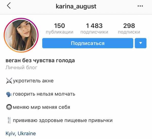Screen dimensions: 152x139
Task: Open the 1 483 подписчики followers list
Action: pos(94,28)
